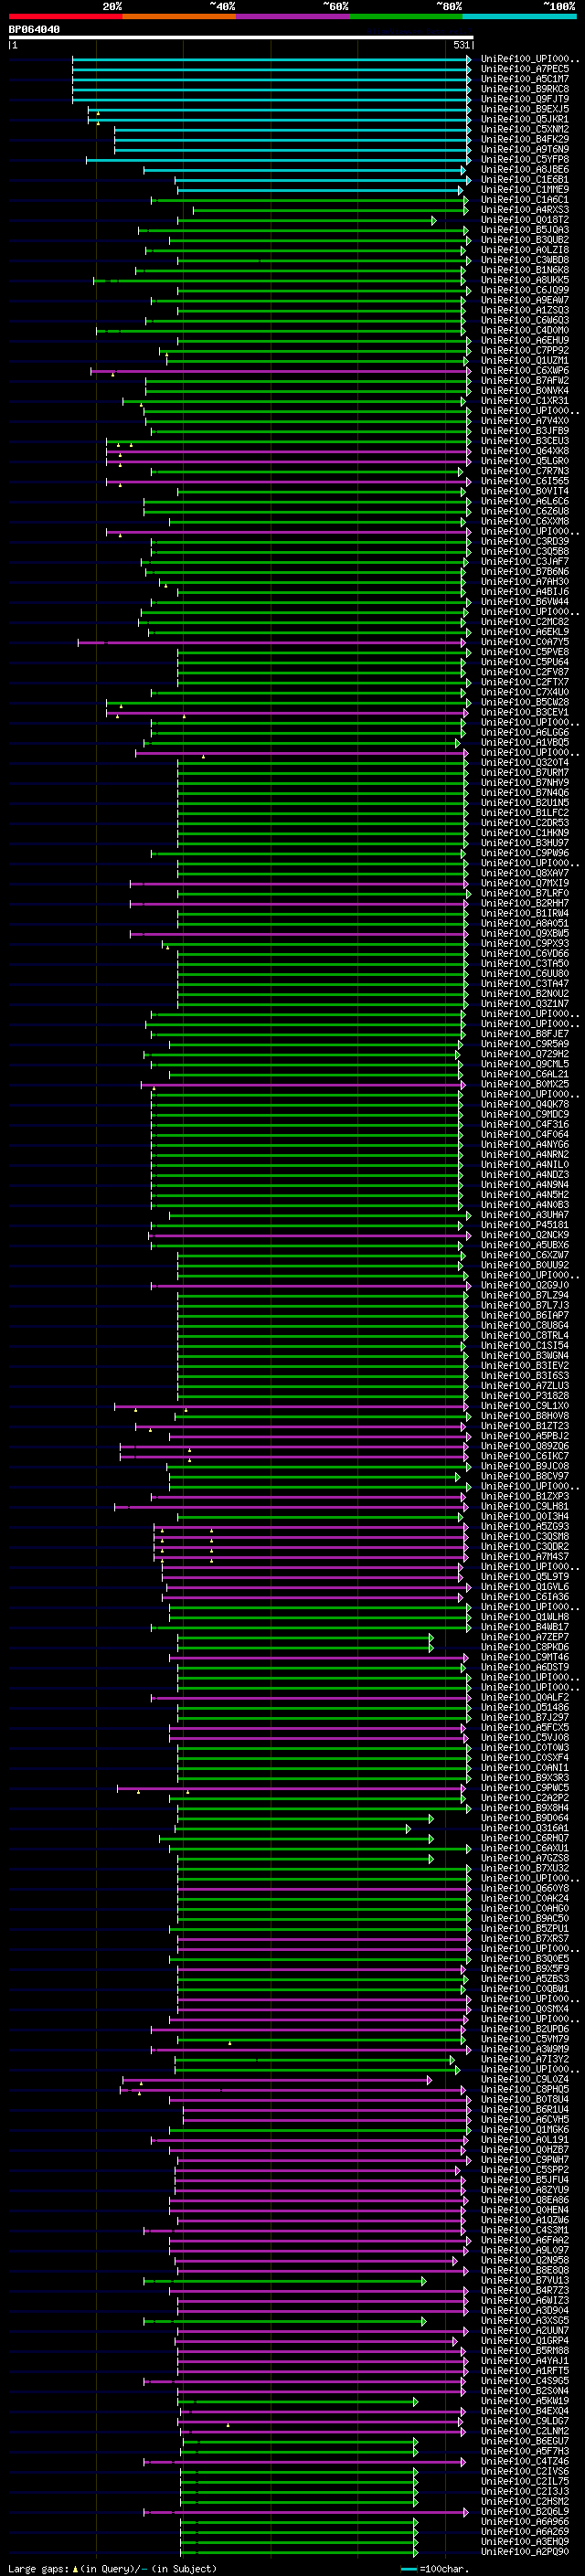The width and height of the screenshot is (585, 2576).
Task: Click label UniRef100_B4FK29
Action: (x=525, y=139)
